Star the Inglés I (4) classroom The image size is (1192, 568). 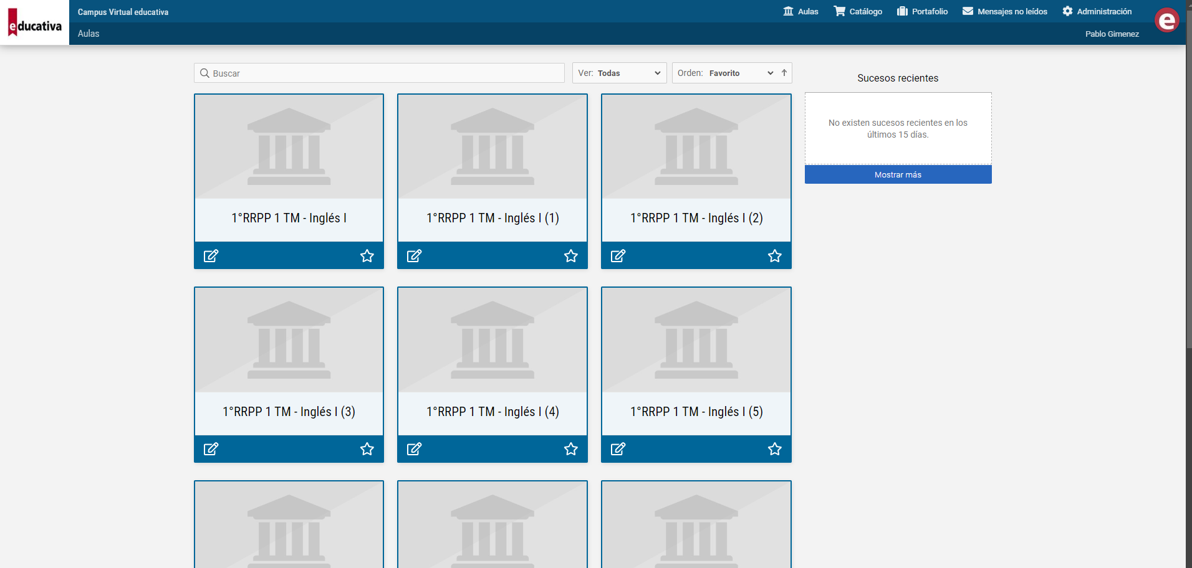point(571,449)
